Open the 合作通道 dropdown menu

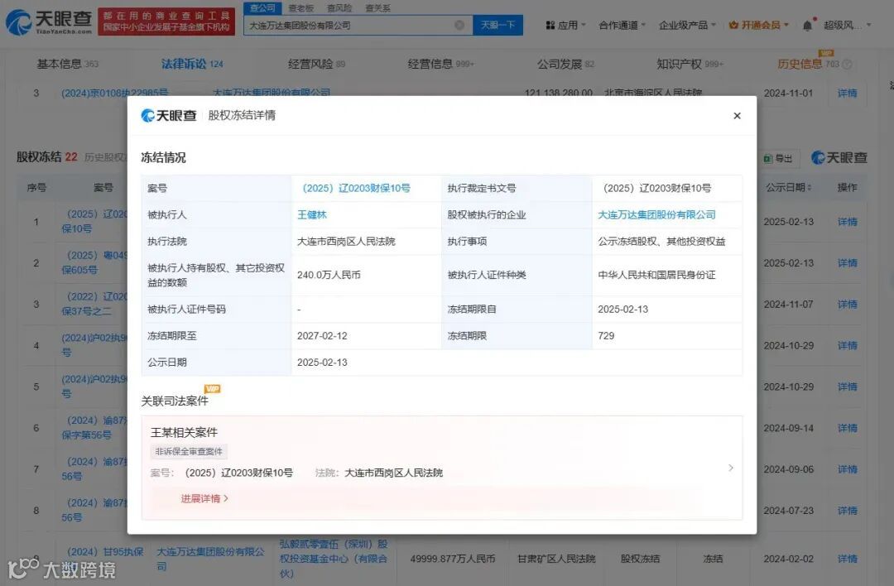pos(622,25)
